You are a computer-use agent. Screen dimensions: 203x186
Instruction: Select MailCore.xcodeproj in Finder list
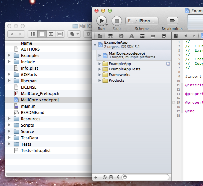48,100
